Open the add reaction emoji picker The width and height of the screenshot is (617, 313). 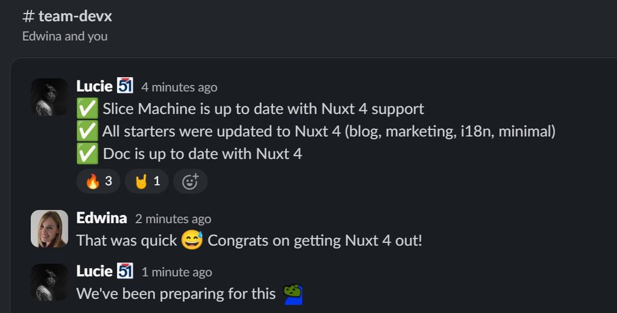pyautogui.click(x=190, y=181)
